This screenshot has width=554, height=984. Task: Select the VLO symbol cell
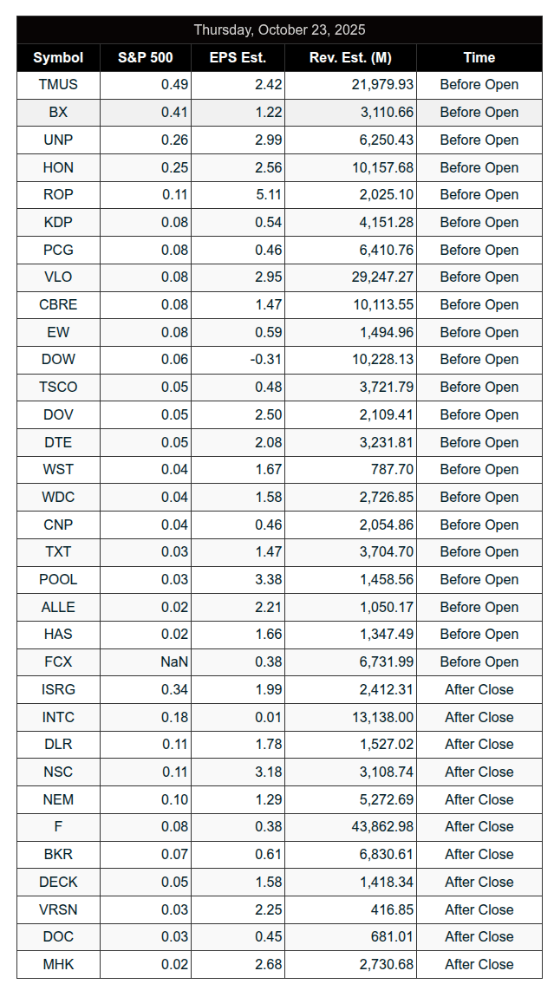coord(58,277)
